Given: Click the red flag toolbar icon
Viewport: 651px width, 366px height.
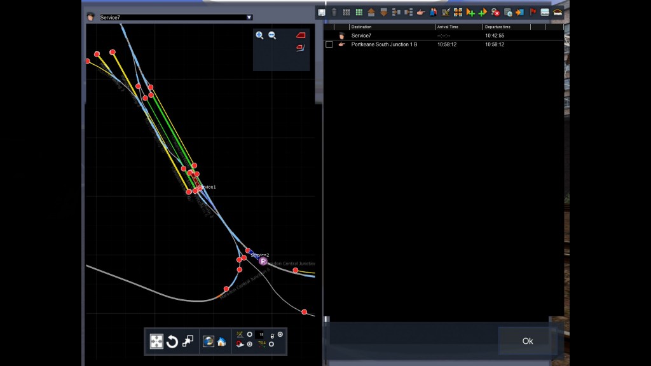Looking at the screenshot, I should pyautogui.click(x=533, y=12).
